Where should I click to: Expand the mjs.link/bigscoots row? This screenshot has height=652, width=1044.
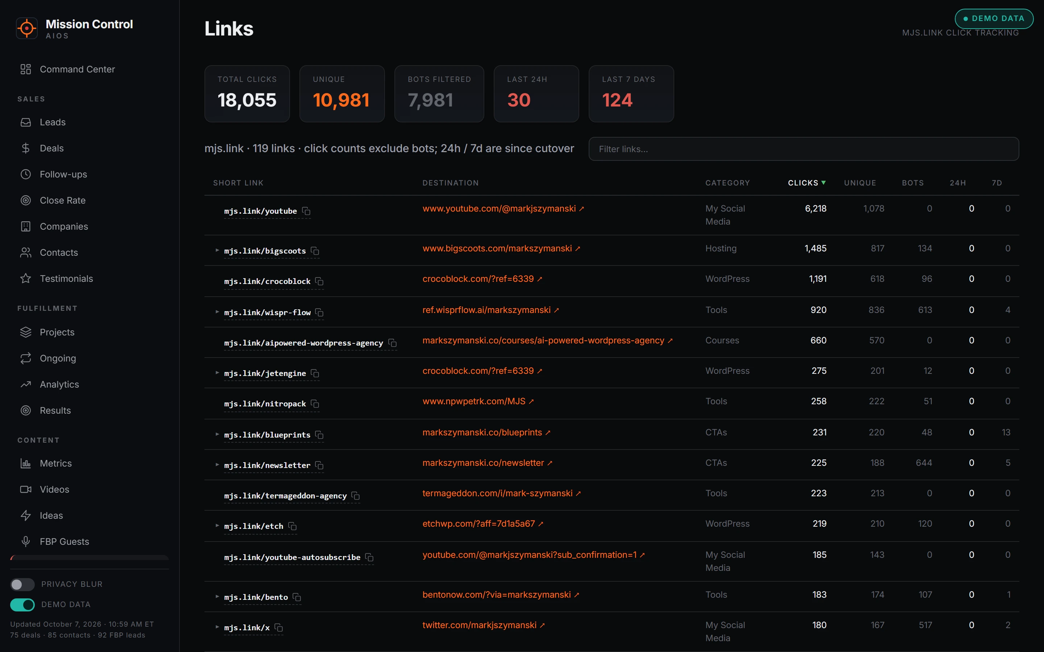pyautogui.click(x=217, y=250)
